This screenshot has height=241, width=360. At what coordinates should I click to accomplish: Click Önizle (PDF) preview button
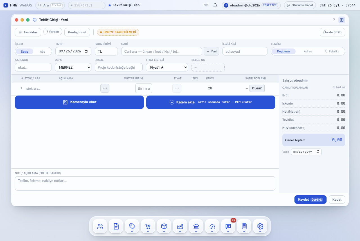point(332,32)
